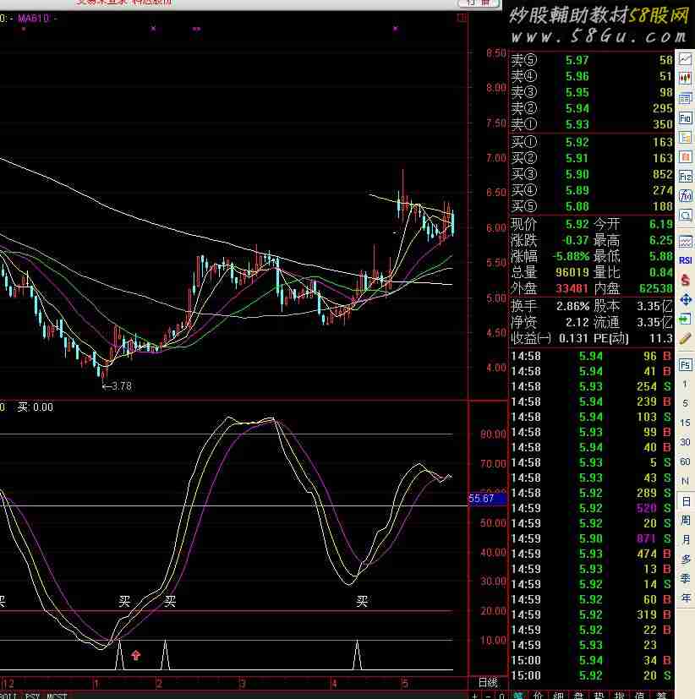Screen dimensions: 695x699
Task: Select the pencil drawing tool icon
Action: (x=685, y=339)
